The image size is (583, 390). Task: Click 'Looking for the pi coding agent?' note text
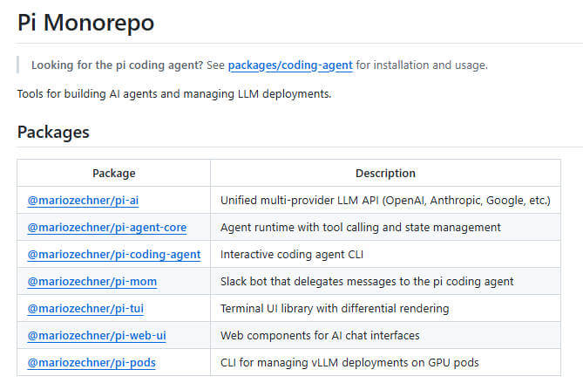[117, 65]
